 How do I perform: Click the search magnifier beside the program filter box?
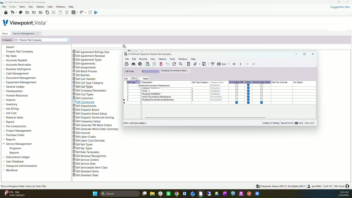point(124,46)
